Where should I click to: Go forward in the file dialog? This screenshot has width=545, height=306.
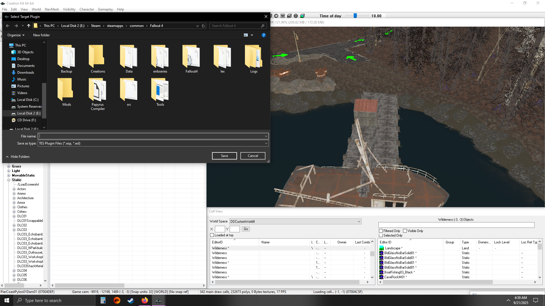[16, 26]
